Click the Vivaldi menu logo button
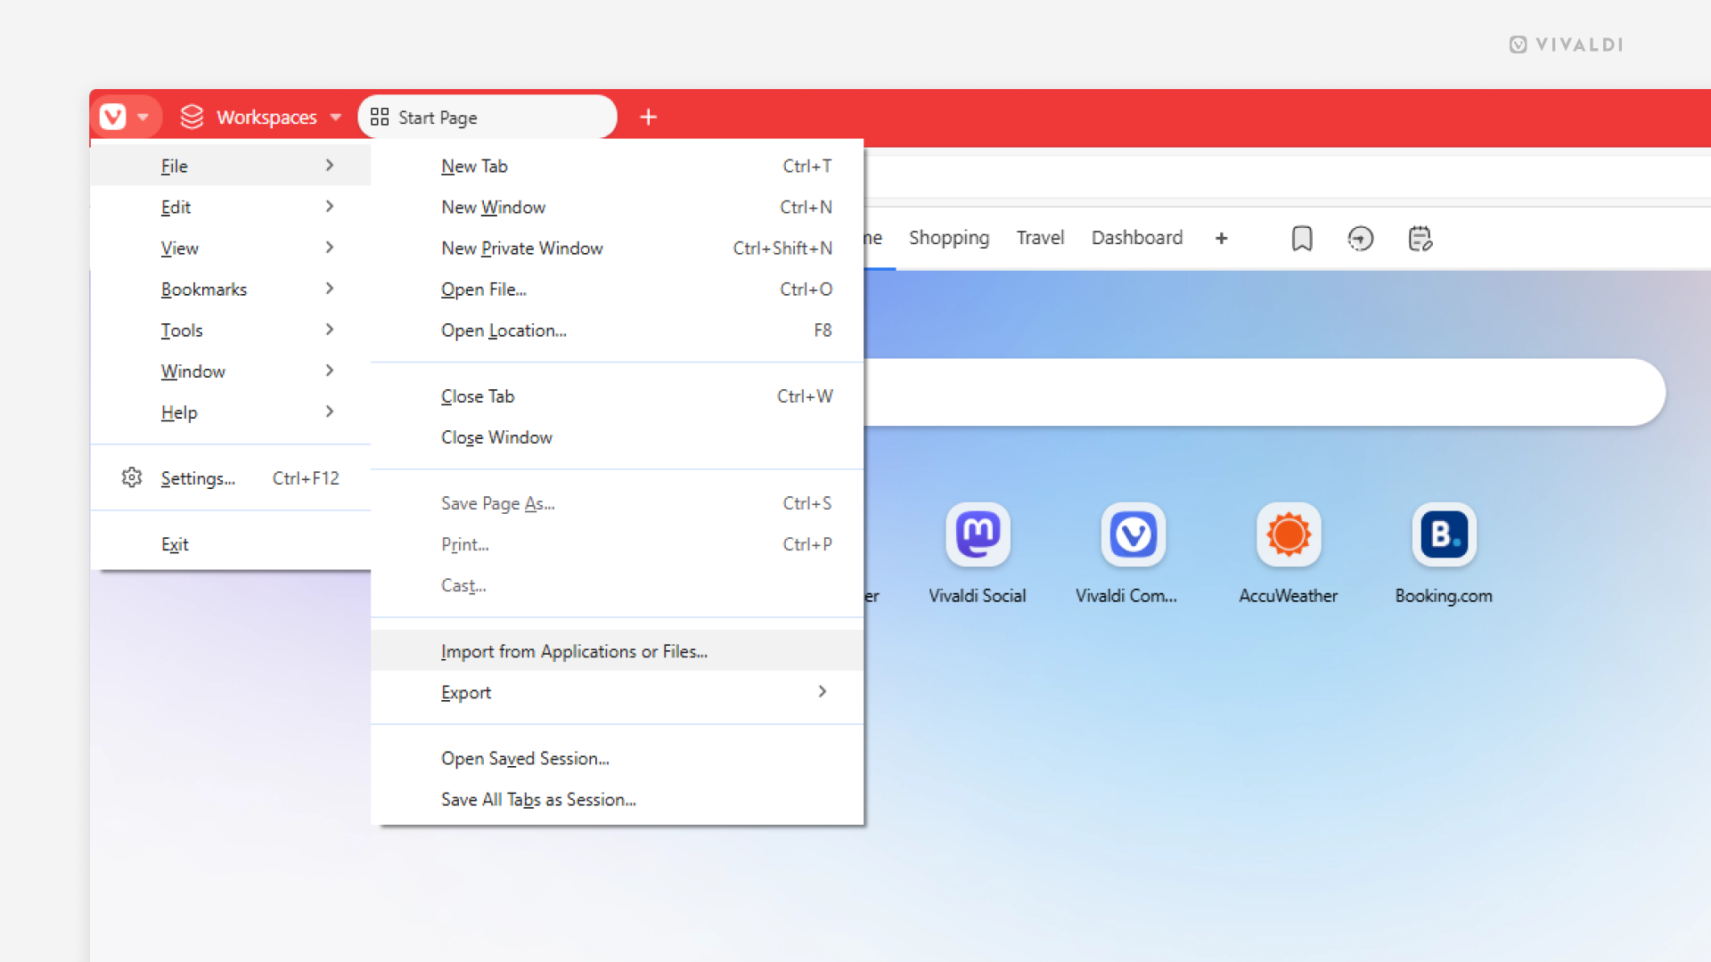This screenshot has width=1711, height=962. 113,117
